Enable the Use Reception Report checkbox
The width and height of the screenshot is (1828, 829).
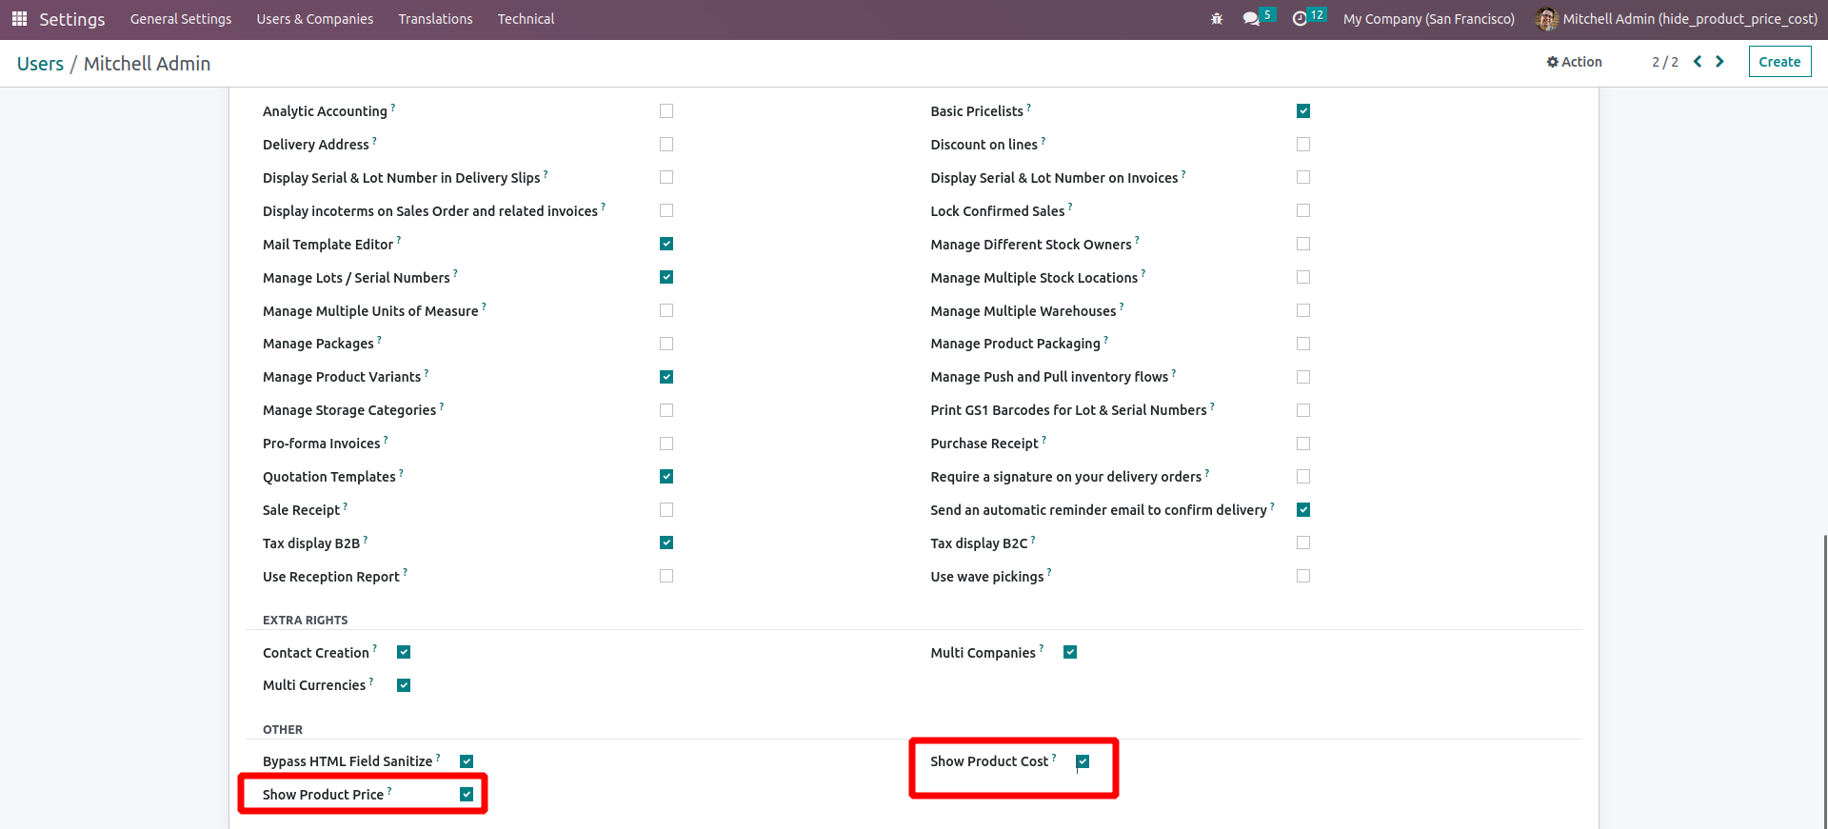(x=666, y=576)
